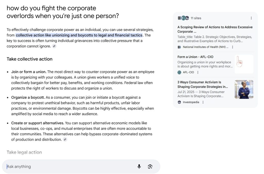Click the Investopedia source favicon

coord(179,102)
